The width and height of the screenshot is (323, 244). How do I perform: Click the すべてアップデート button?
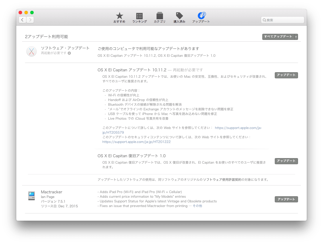tap(278, 37)
